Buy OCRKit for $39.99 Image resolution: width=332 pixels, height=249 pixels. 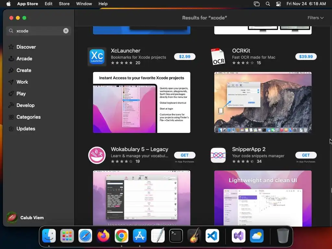point(306,56)
